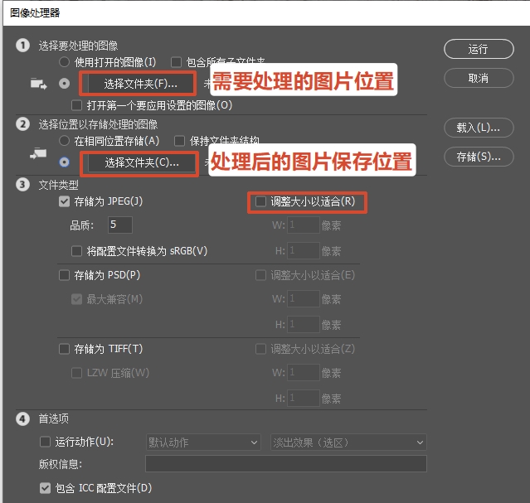Select the destination folder radio button
This screenshot has height=503, width=530.
[x=64, y=162]
